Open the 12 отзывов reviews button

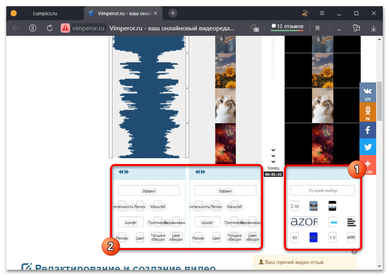click(x=287, y=26)
